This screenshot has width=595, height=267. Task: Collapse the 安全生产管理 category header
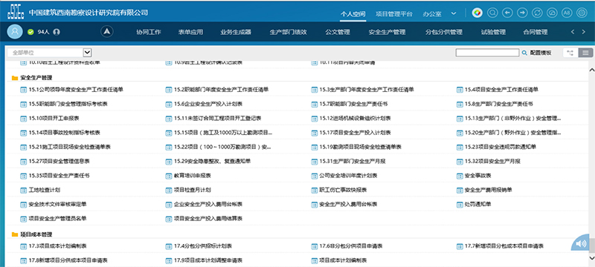tap(36, 78)
